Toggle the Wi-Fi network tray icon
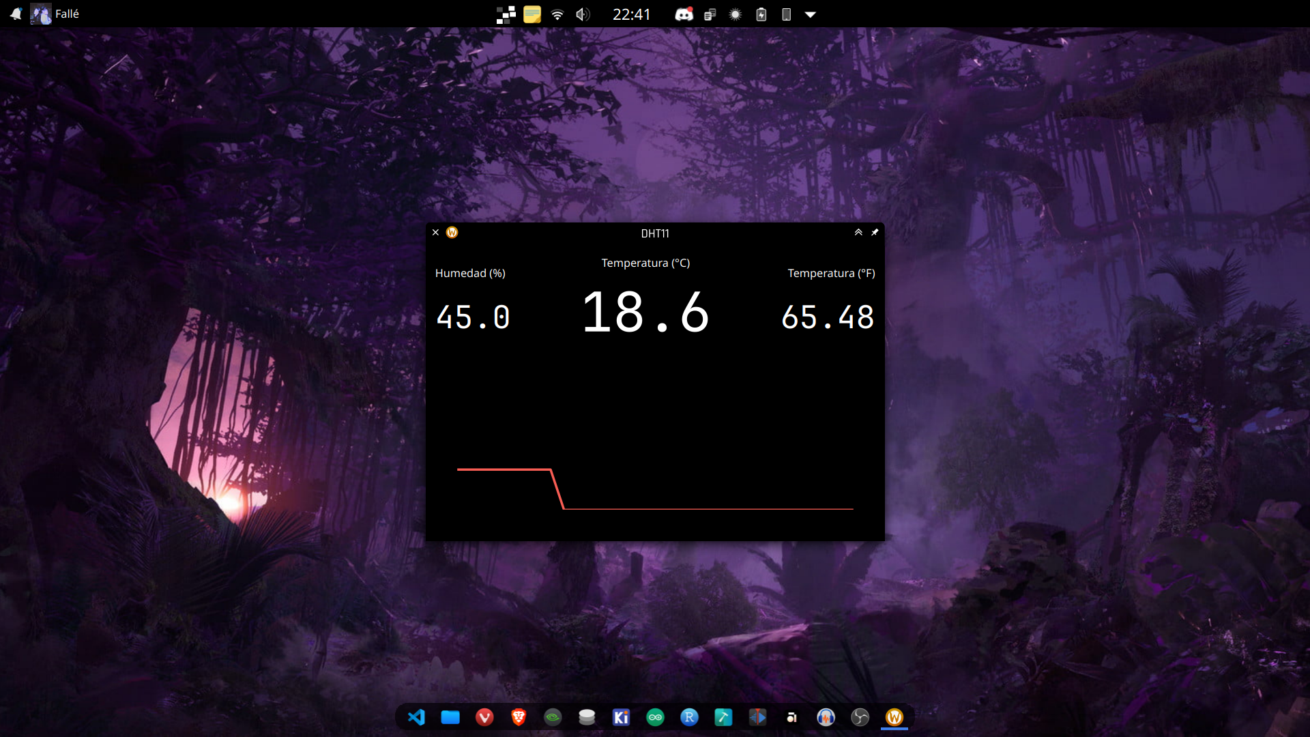Screen dimensions: 1310x737 click(557, 14)
